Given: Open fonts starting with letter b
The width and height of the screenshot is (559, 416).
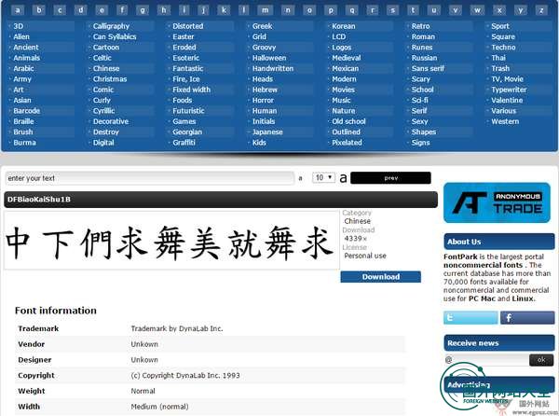Looking at the screenshot, I should point(38,10).
